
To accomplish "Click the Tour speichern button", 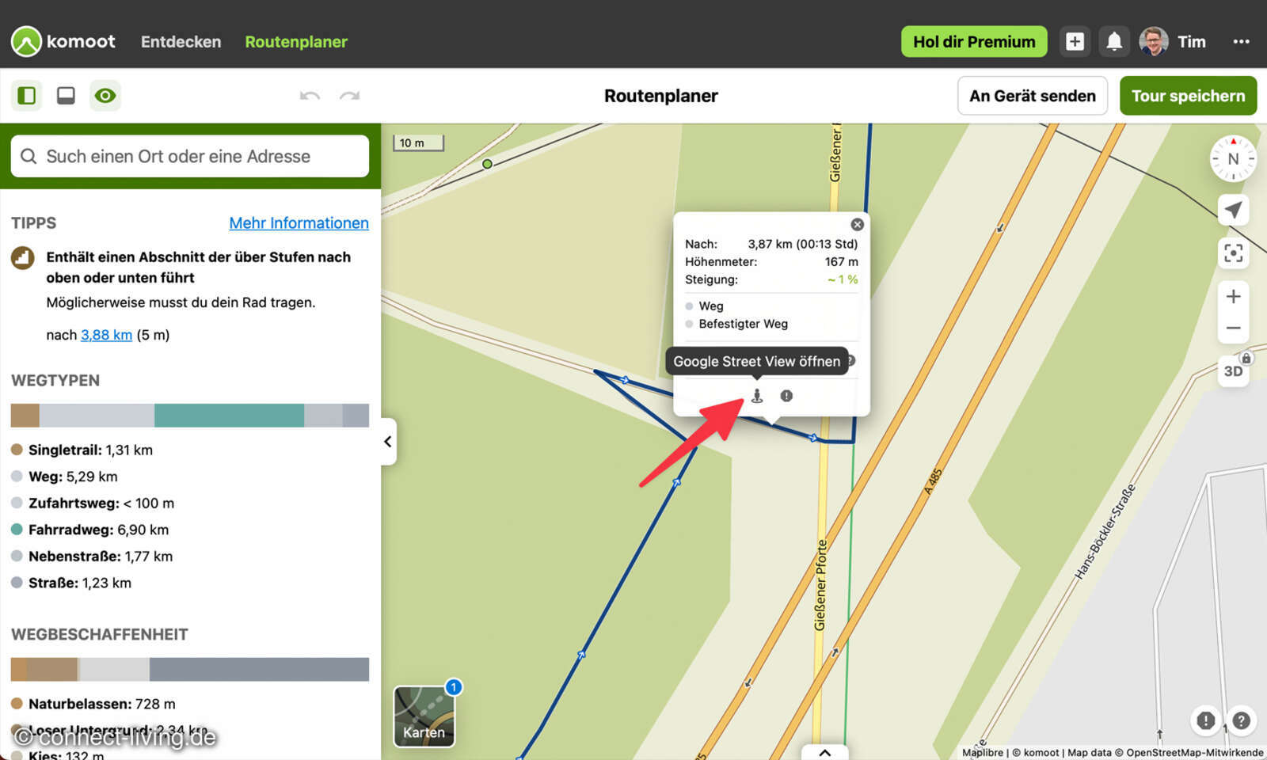I will click(1188, 96).
